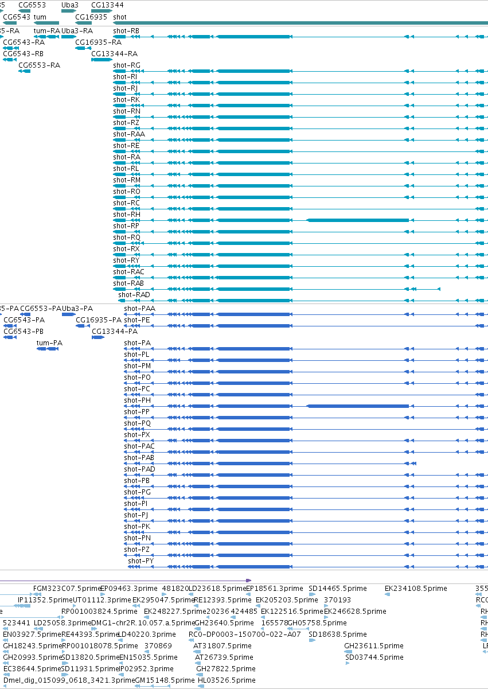Image resolution: width=488 pixels, height=689 pixels.
Task: Select the SD14465.5prime EST label
Action: 338,588
